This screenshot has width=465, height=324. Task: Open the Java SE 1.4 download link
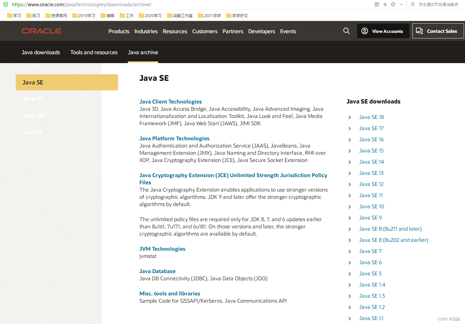tap(372, 285)
